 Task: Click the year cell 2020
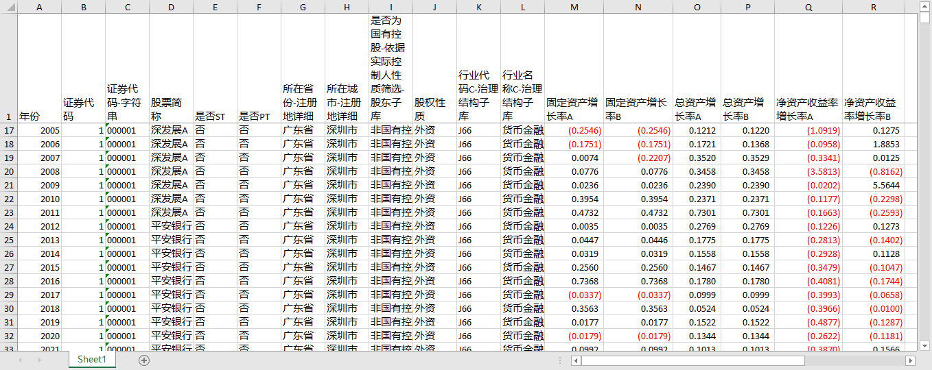point(39,336)
